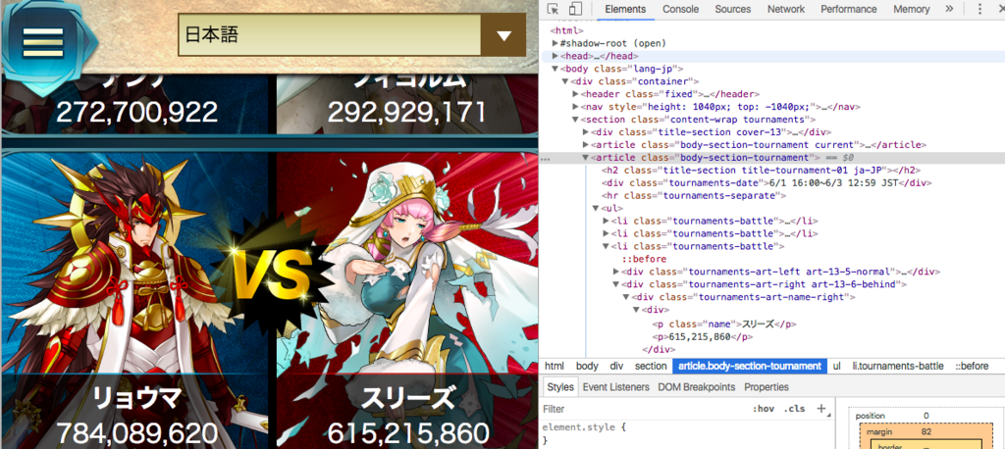
Task: Collapse the section content-wrap tournaments node
Action: (575, 120)
